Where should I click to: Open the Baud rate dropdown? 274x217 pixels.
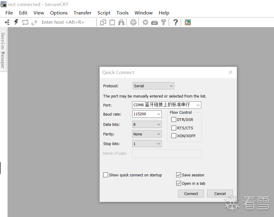coord(147,114)
